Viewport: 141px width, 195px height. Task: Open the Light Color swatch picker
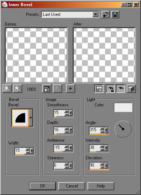point(123,107)
